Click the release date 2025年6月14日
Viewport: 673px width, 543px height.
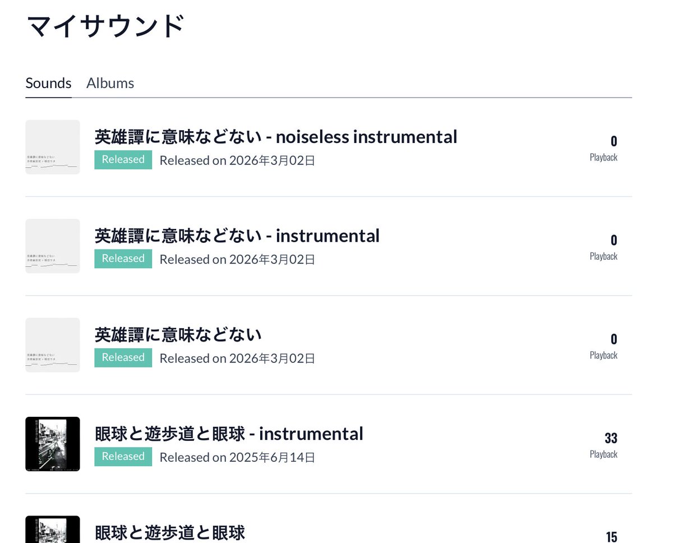pyautogui.click(x=237, y=457)
